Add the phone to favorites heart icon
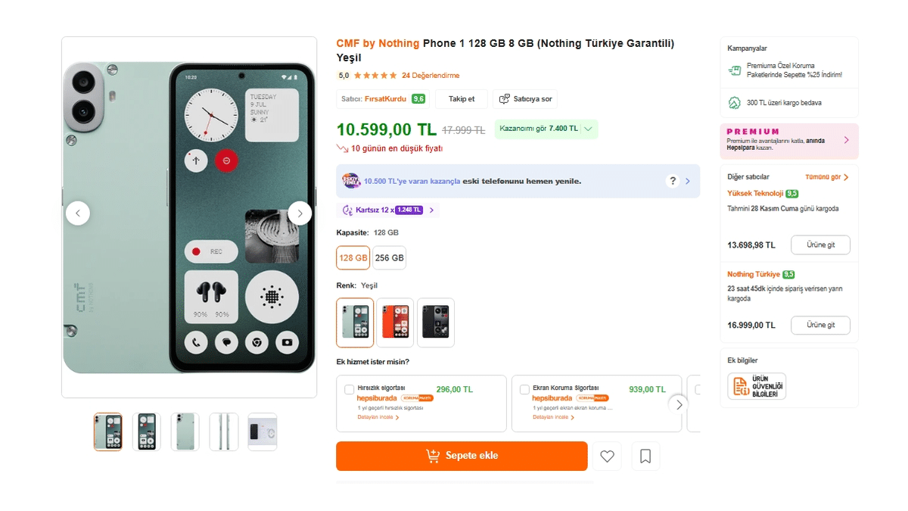Screen dimensions: 908x511 tap(607, 456)
